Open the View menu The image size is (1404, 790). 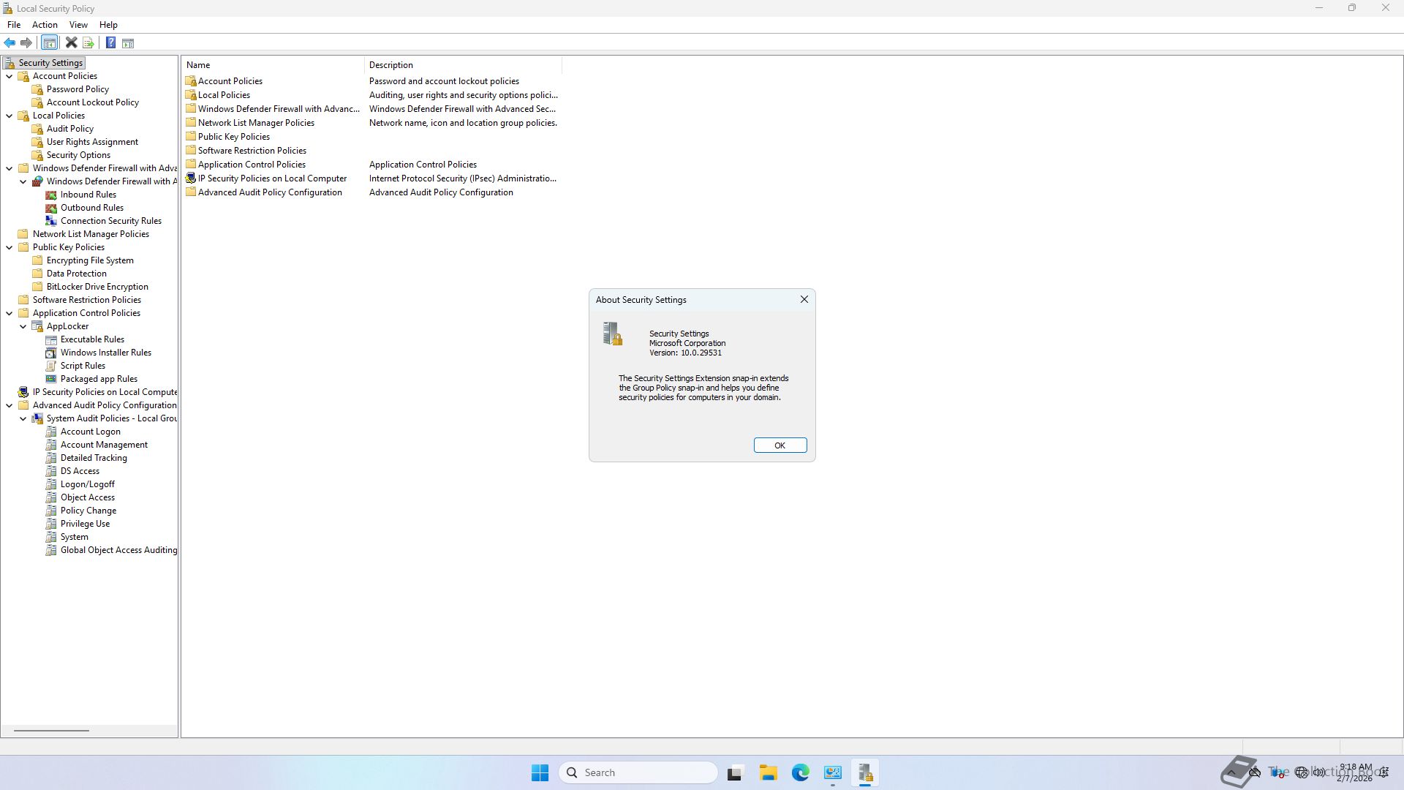point(78,25)
